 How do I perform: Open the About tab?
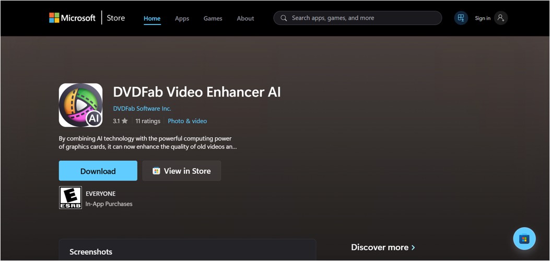(x=245, y=19)
